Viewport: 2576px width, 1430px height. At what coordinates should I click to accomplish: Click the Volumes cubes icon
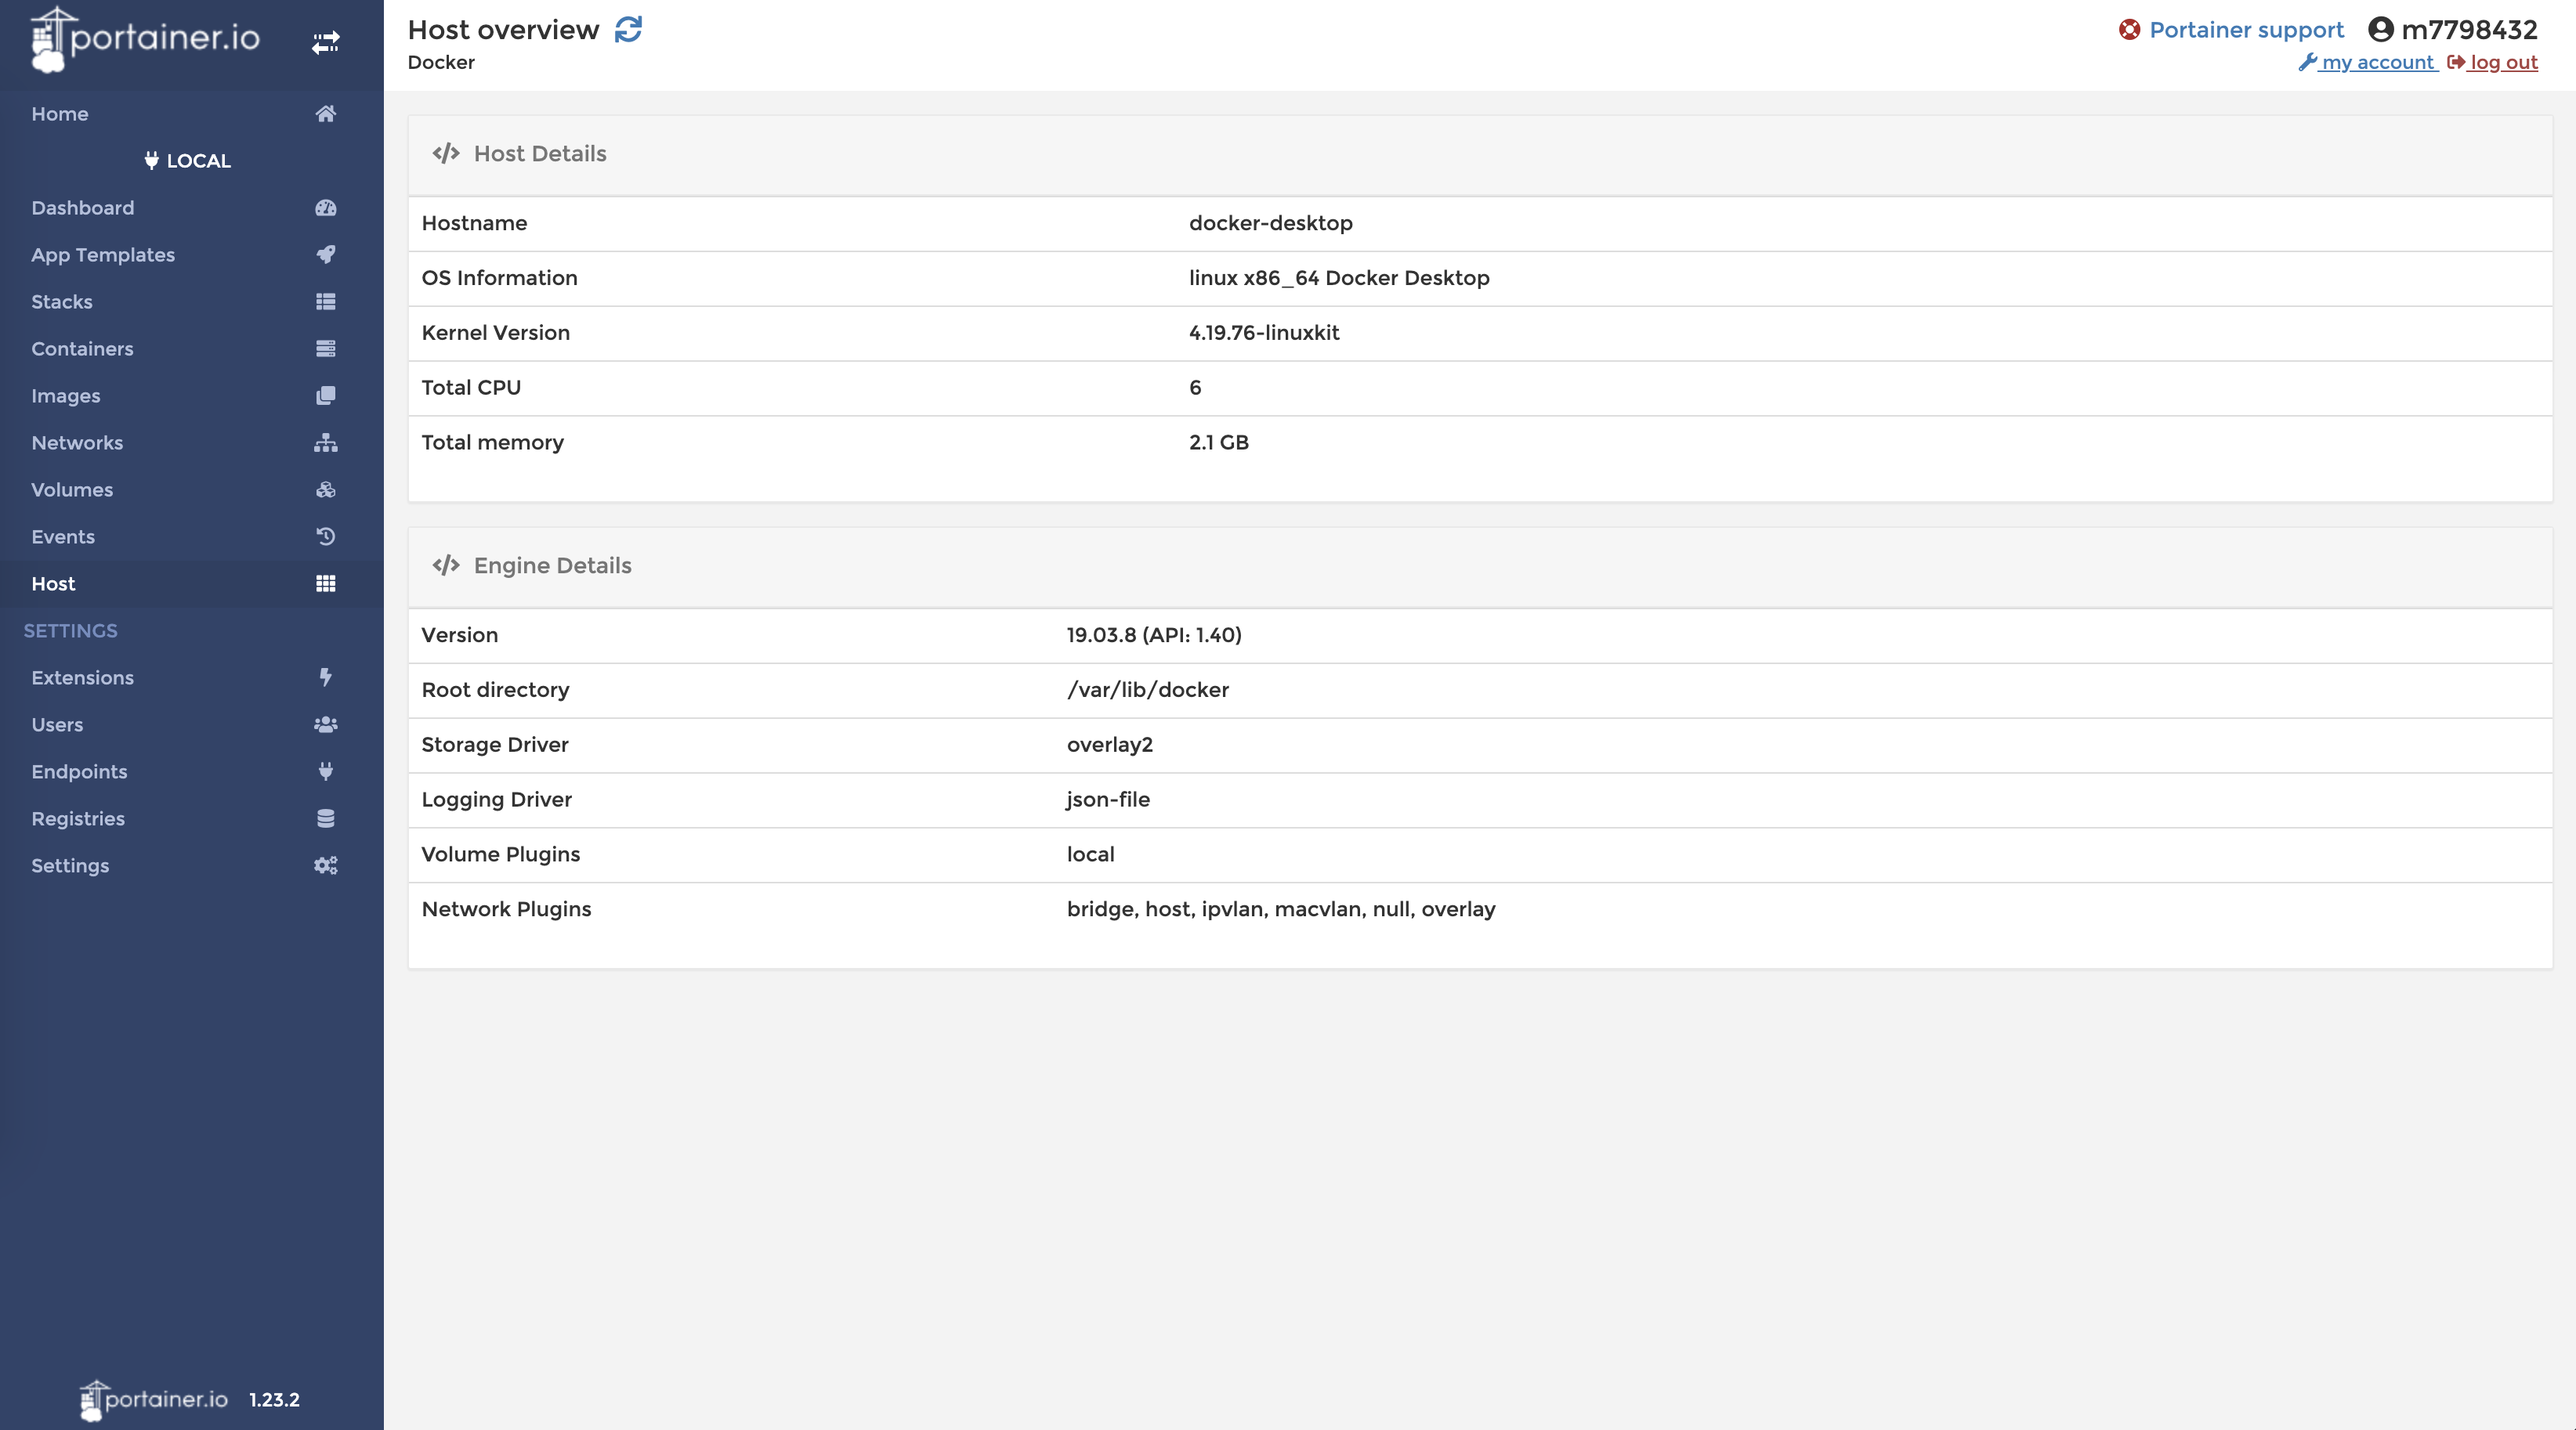click(x=325, y=489)
